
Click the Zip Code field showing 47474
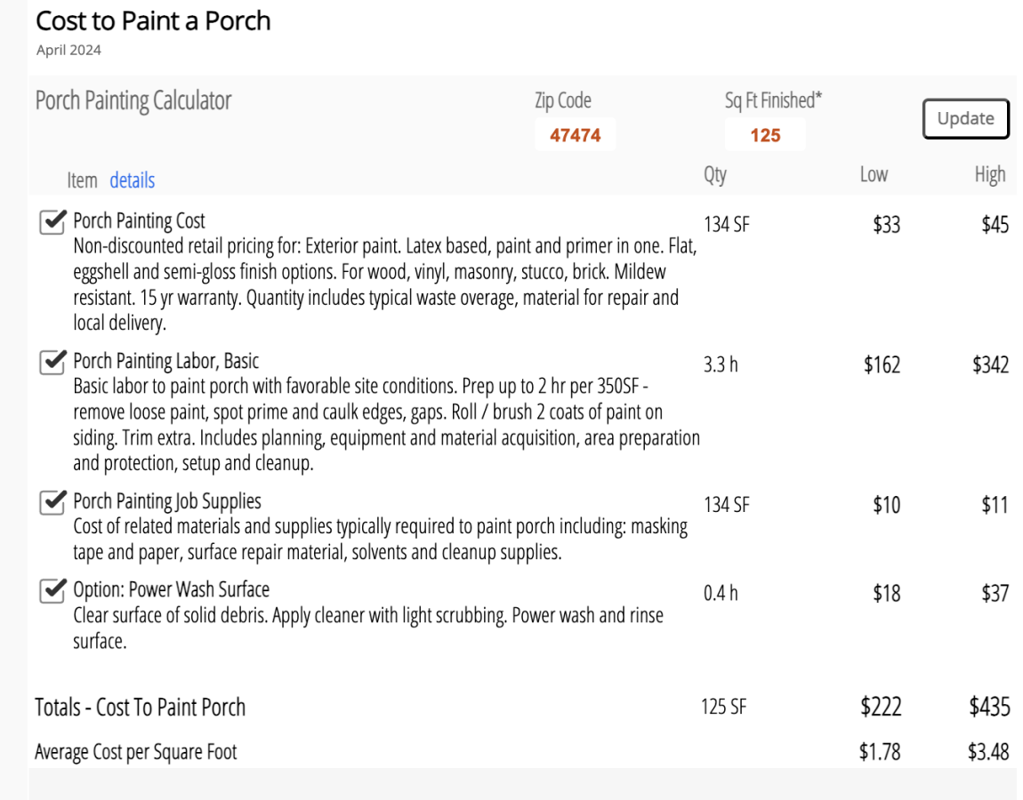(x=575, y=135)
